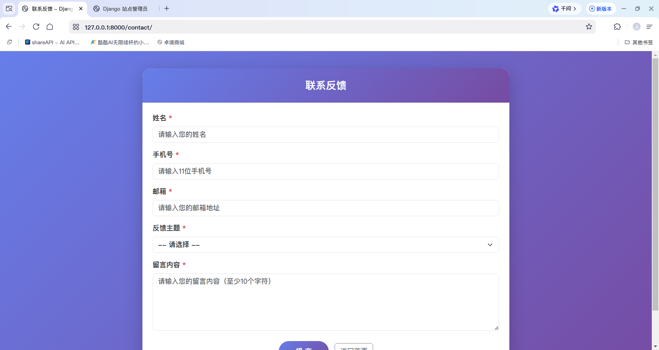
Task: Open the tab search icon
Action: click(x=9, y=9)
